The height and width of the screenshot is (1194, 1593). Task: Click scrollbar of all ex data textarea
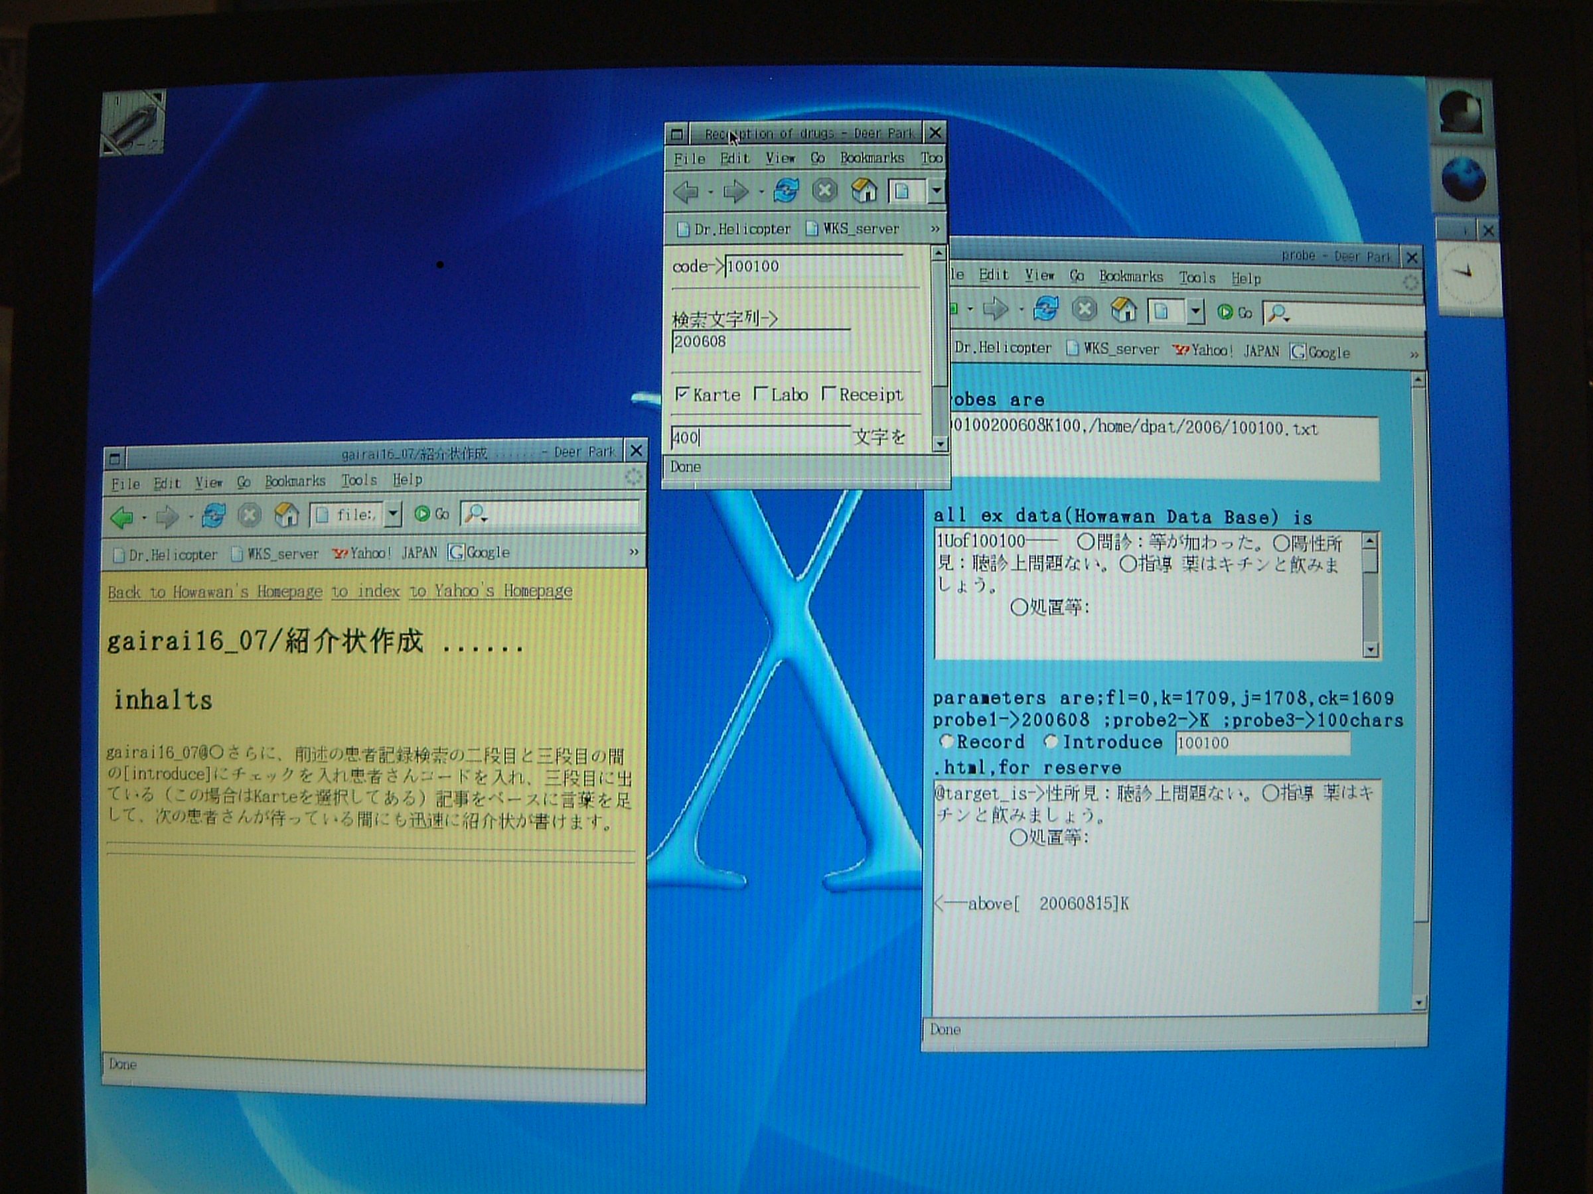pos(1371,594)
